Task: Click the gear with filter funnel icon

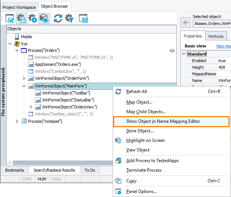Action: tap(69, 18)
